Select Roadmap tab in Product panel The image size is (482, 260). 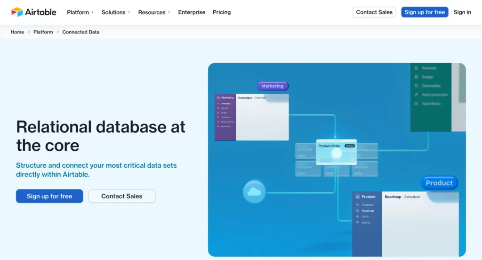(x=393, y=197)
